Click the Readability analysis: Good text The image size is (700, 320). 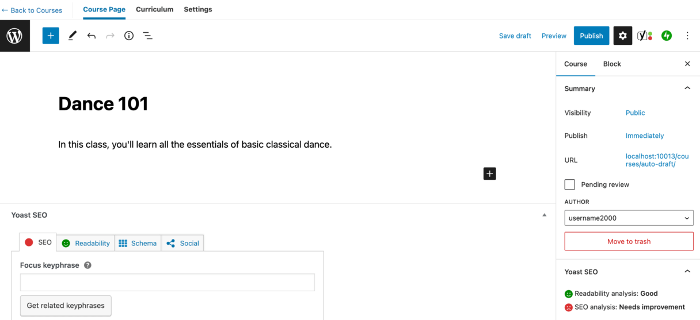(x=616, y=294)
